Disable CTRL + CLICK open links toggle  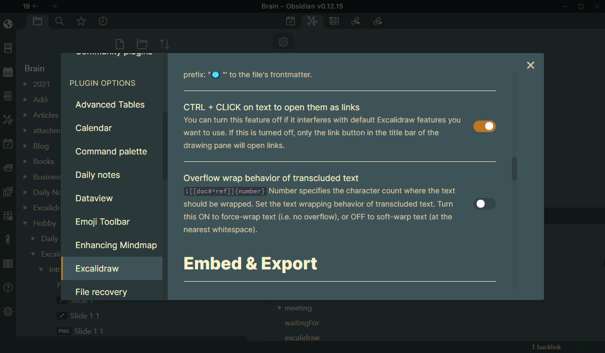tap(484, 126)
